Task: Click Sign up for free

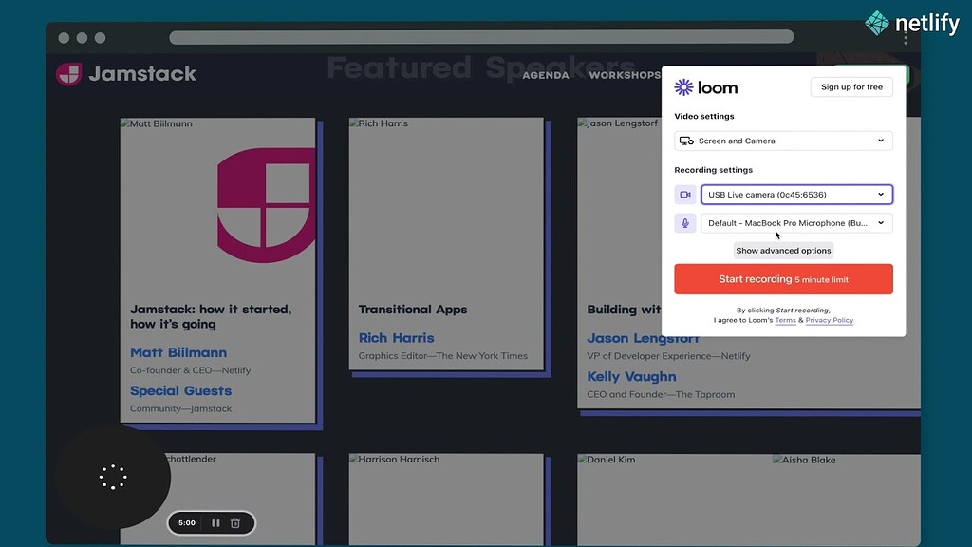Action: click(851, 86)
